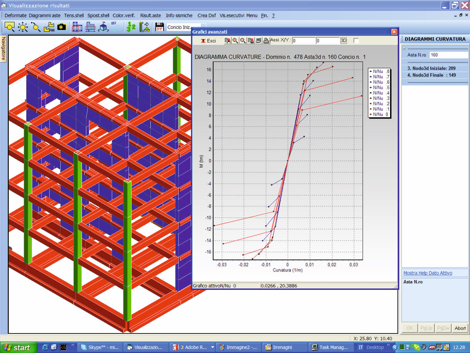Screen dimensions: 470x353
Task: Select the N/Nu .5 legend entry
Action: (379, 87)
